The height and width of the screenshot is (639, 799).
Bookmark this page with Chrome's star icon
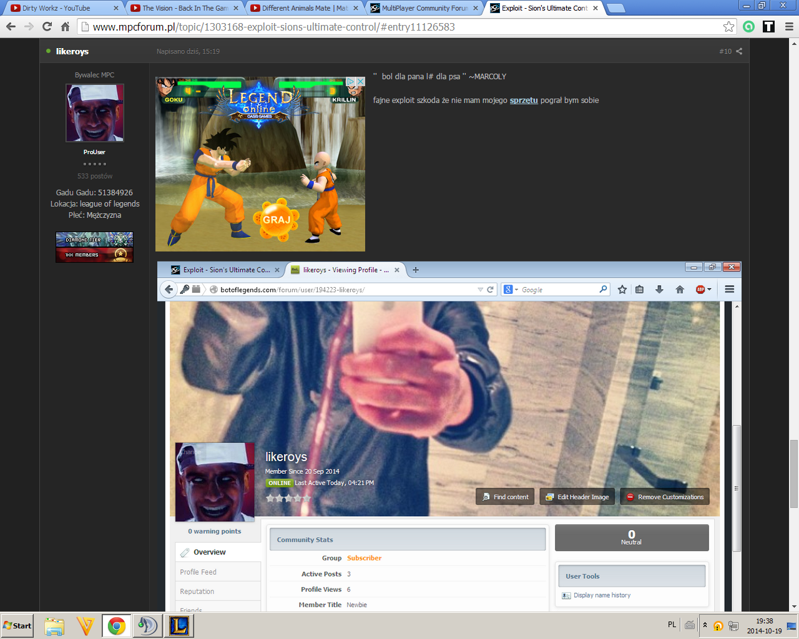coord(728,26)
